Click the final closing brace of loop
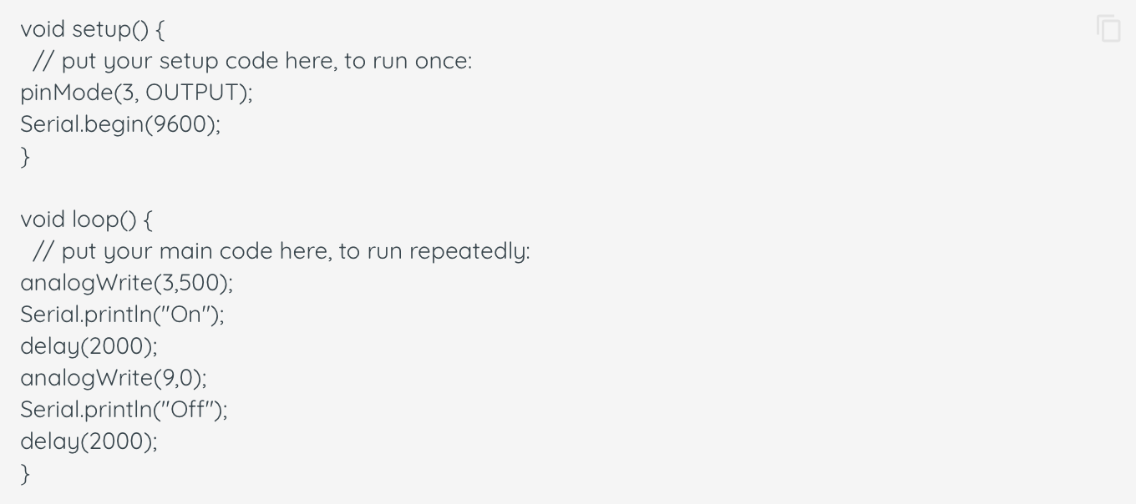Viewport: 1136px width, 504px height. (x=25, y=473)
